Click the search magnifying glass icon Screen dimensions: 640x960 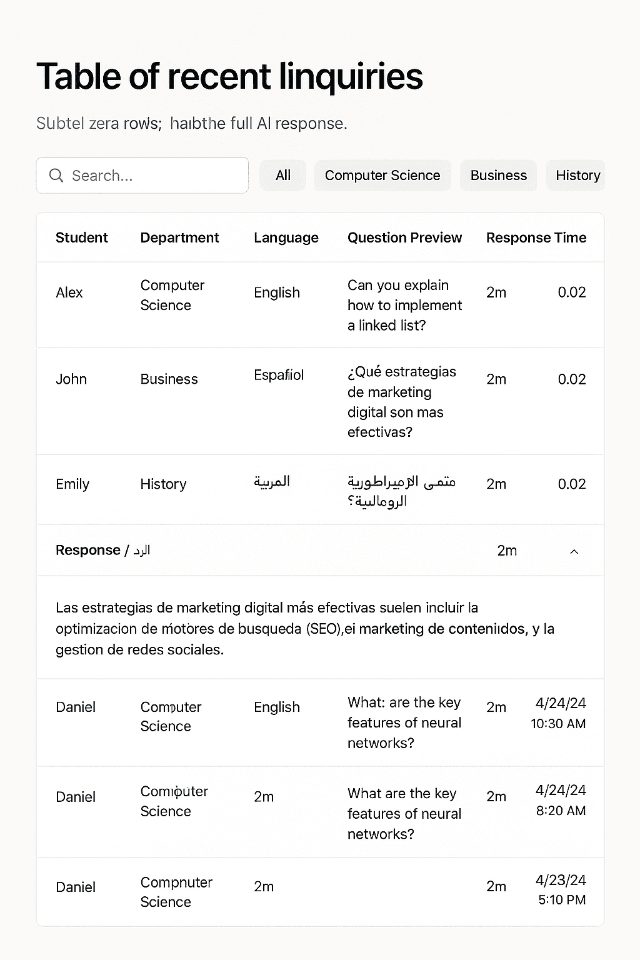57,176
